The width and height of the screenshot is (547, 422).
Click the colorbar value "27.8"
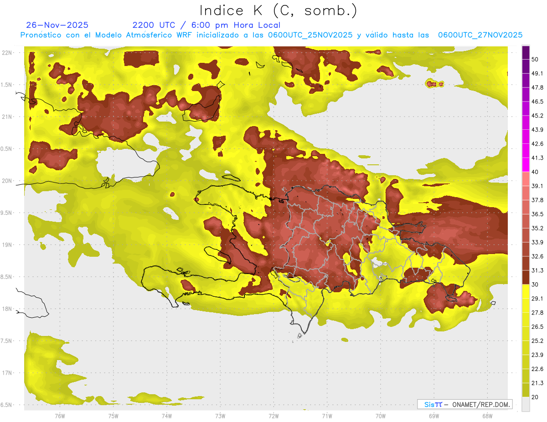[538, 312]
